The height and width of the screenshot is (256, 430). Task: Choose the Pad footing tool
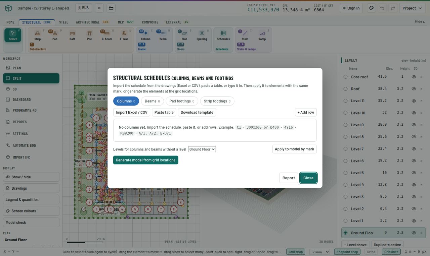[55, 35]
